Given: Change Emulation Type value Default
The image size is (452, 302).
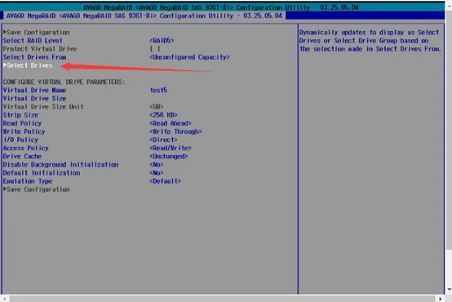Looking at the screenshot, I should tap(165, 181).
